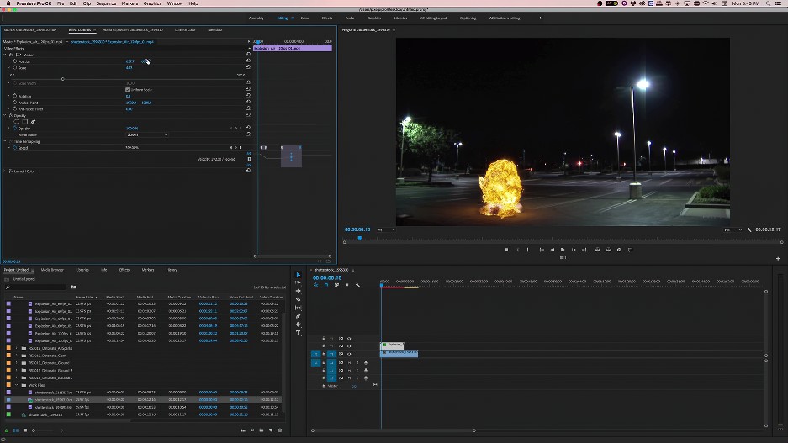Select the Type tool

298,333
